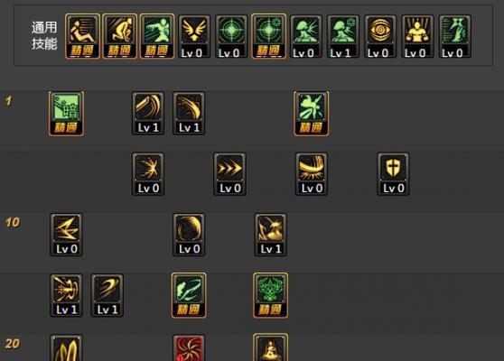Click the golden eye skill at Lv 0

380,36
